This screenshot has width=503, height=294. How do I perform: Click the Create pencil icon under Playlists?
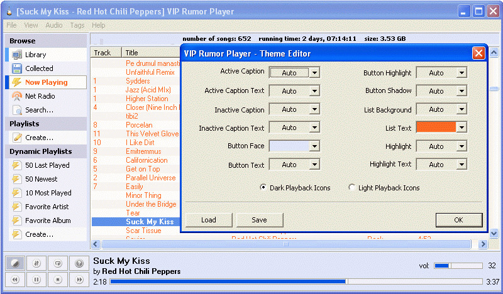coord(17,138)
